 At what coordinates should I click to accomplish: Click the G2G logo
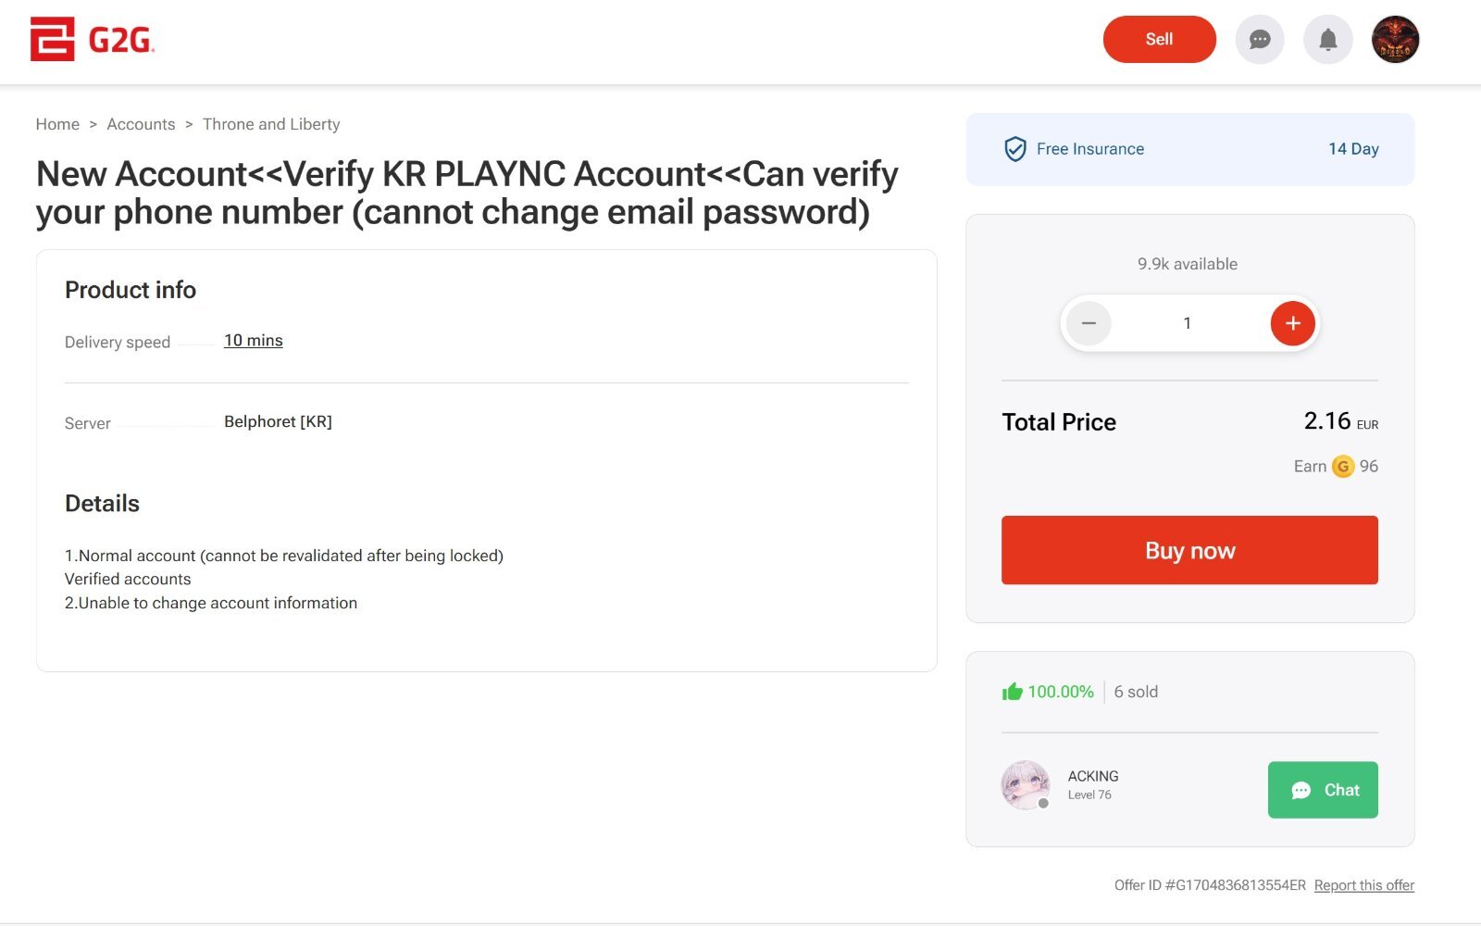pos(92,39)
